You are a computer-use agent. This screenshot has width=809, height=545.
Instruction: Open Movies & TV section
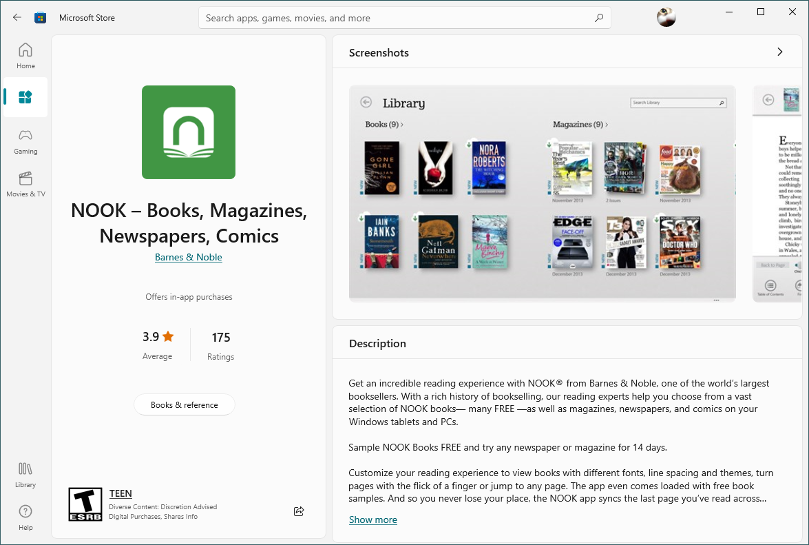click(25, 185)
